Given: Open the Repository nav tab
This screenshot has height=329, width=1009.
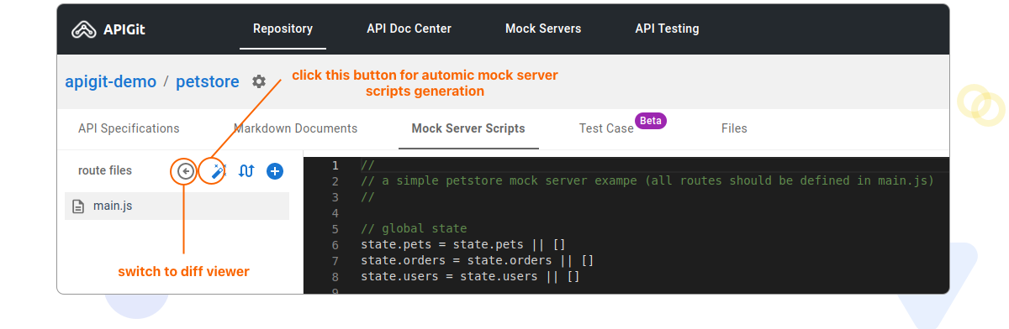Looking at the screenshot, I should pos(283,29).
